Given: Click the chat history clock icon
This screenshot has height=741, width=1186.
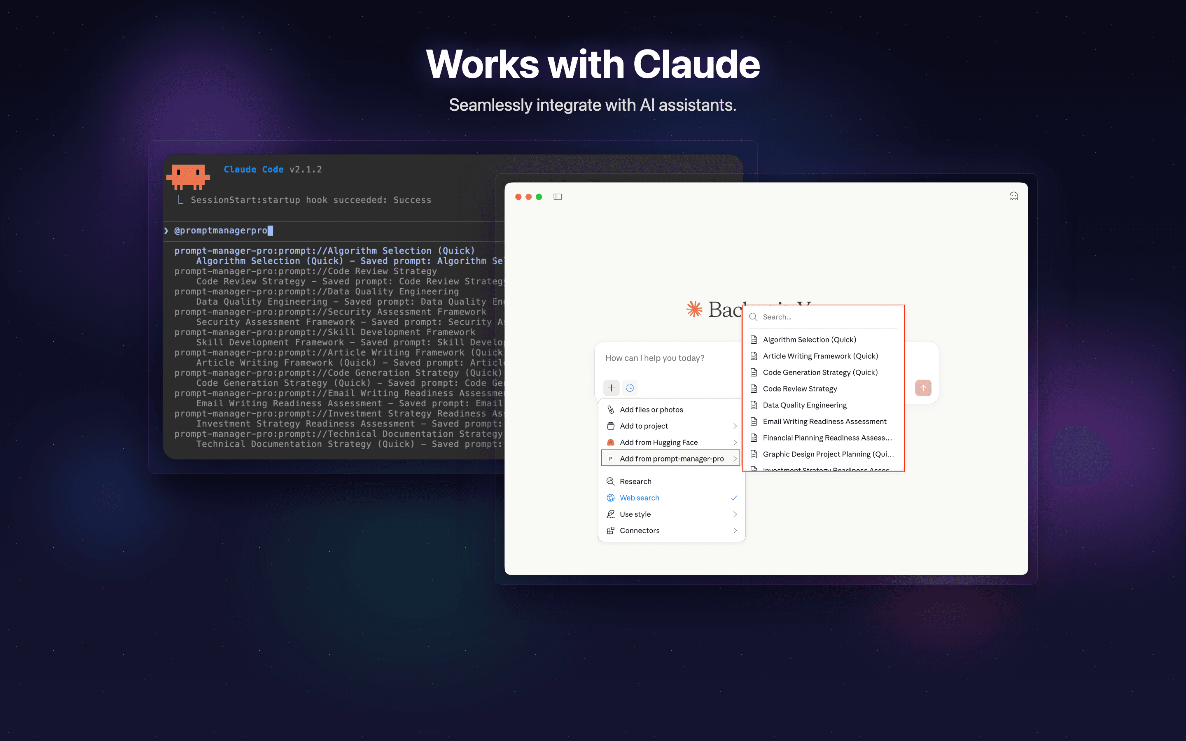Looking at the screenshot, I should pos(630,388).
